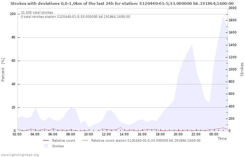Click the 20:00 time axis label
245x157 pixels.
[178, 134]
